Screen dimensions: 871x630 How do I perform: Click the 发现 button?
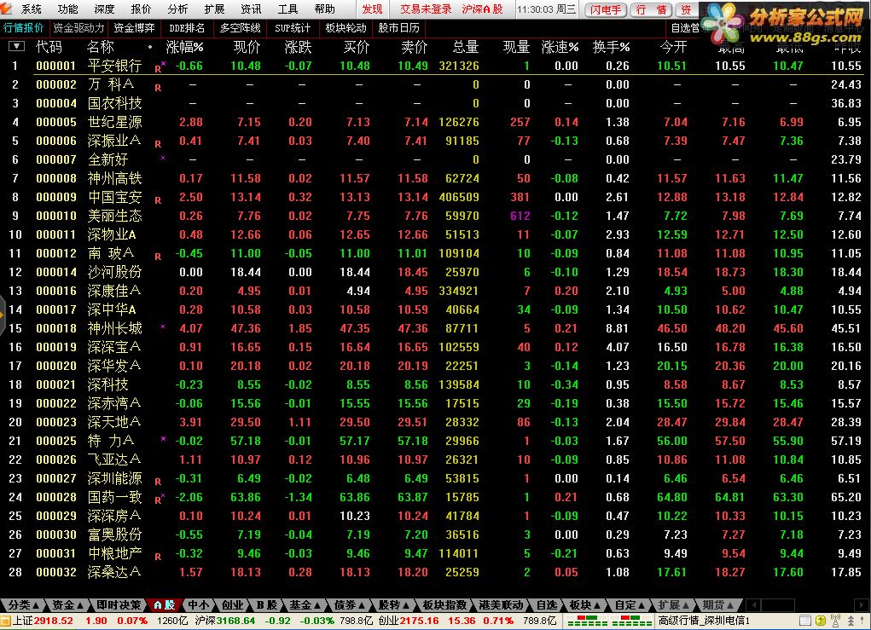(x=372, y=9)
